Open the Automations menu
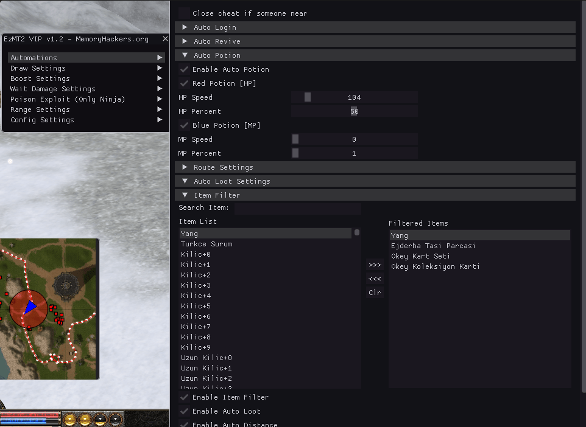The height and width of the screenshot is (427, 586). point(86,57)
